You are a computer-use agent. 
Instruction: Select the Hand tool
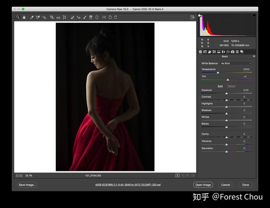pos(24,17)
